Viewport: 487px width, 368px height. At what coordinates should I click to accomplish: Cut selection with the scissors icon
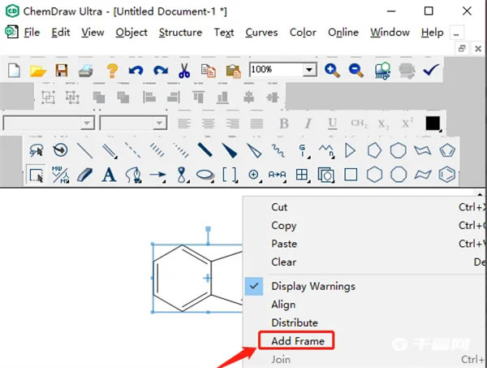point(184,71)
